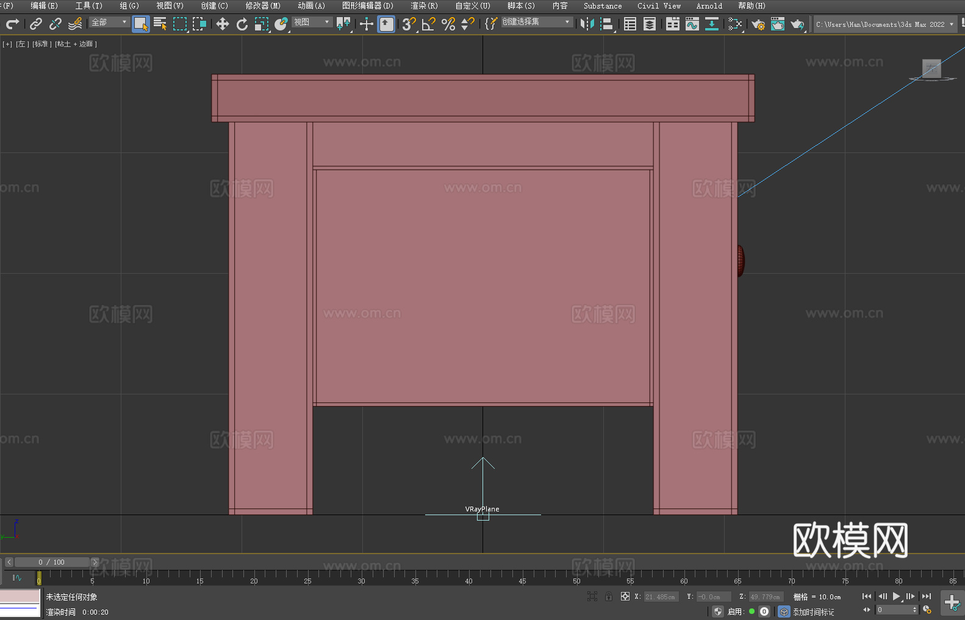Toggle the Spinner Snap button

click(x=468, y=24)
